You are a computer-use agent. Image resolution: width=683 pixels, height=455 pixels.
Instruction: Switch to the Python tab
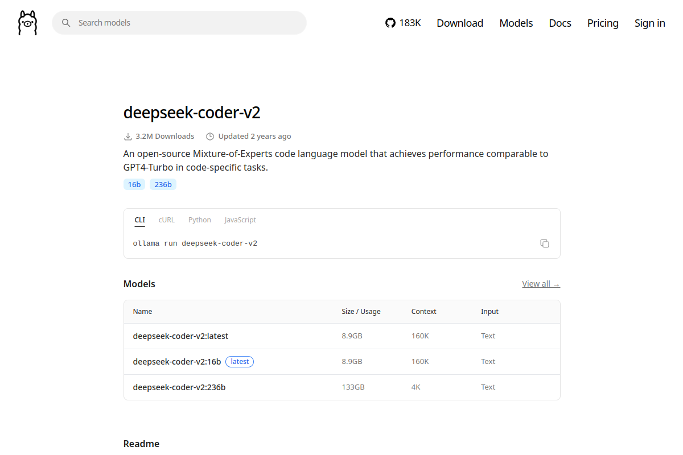click(200, 220)
